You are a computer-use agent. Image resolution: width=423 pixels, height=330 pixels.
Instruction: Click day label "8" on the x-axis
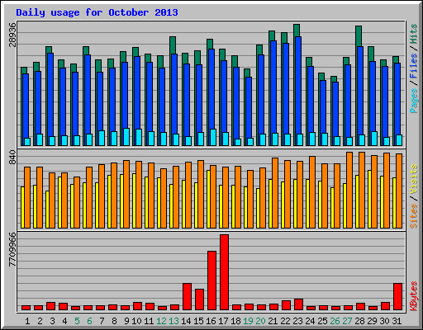pyautogui.click(x=114, y=321)
